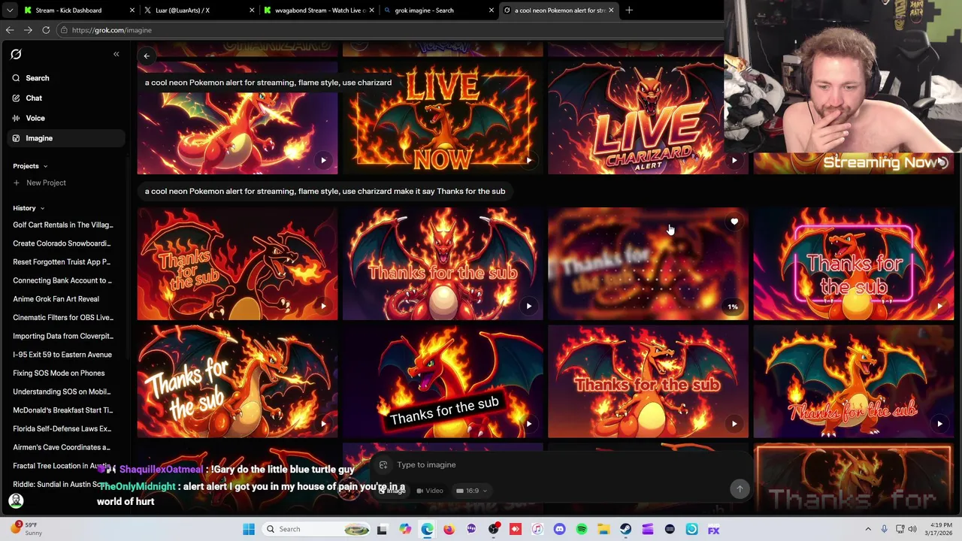Submit the prompt with the up-arrow button
Viewport: 962px width, 541px height.
pos(740,489)
